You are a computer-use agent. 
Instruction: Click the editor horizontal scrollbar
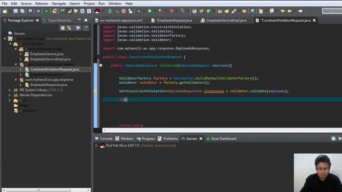point(222,130)
